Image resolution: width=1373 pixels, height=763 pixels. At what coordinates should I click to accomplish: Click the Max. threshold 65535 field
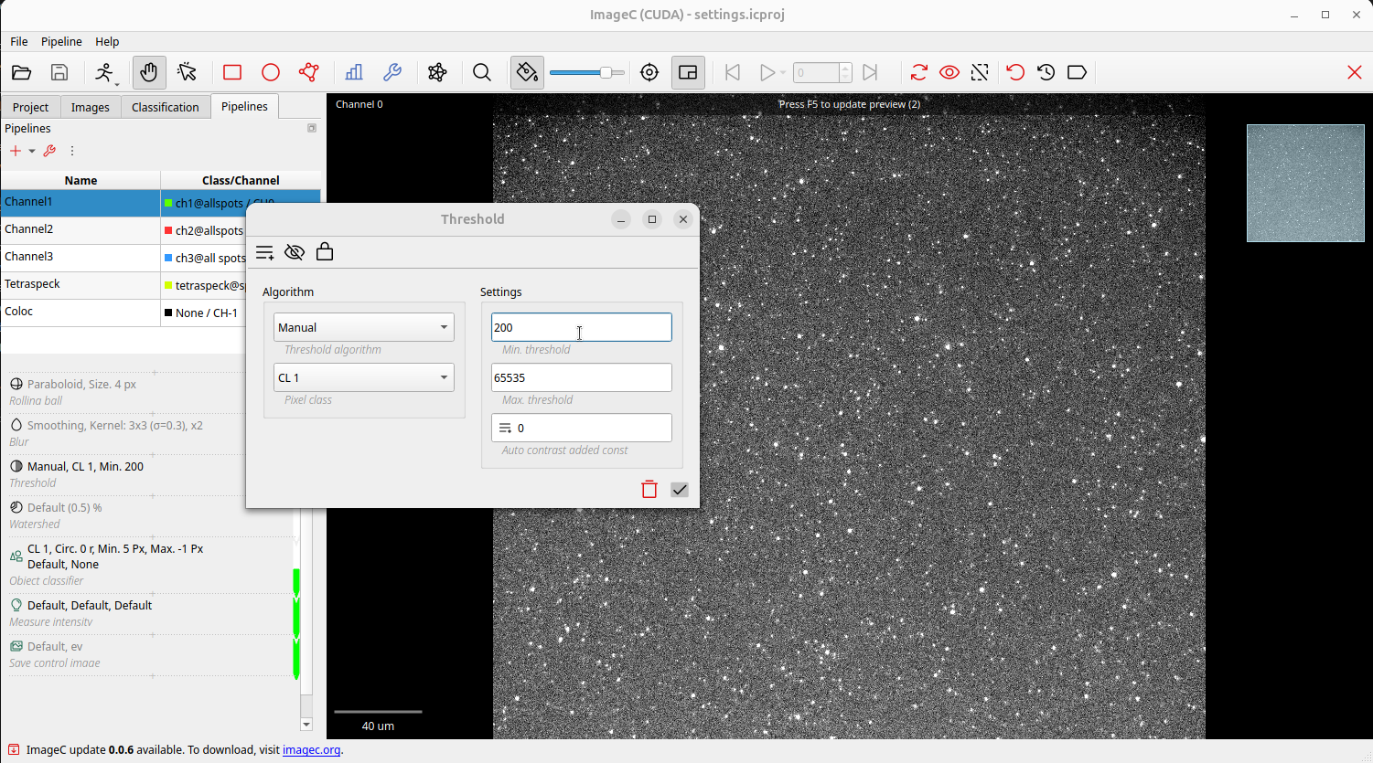coord(581,377)
